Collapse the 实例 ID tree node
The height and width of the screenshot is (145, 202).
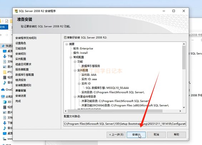click(x=79, y=84)
